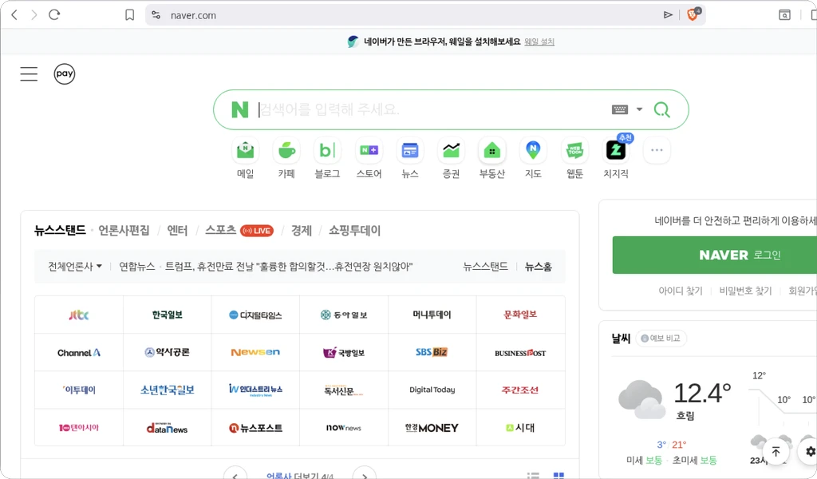Expand the 전체언론사 press filter dropdown
Viewport: 817px width, 479px height.
75,267
